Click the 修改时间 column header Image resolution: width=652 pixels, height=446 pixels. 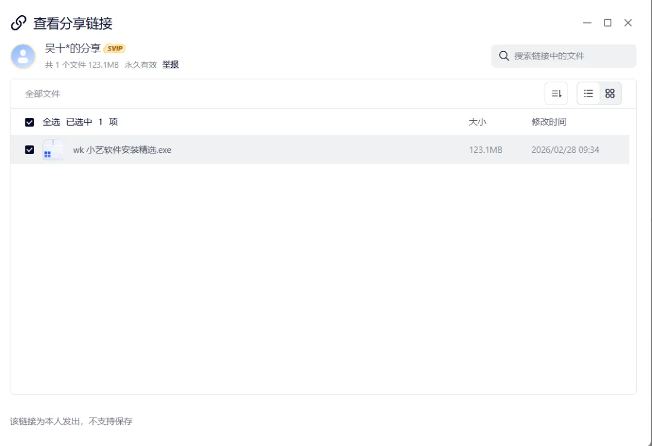[549, 122]
